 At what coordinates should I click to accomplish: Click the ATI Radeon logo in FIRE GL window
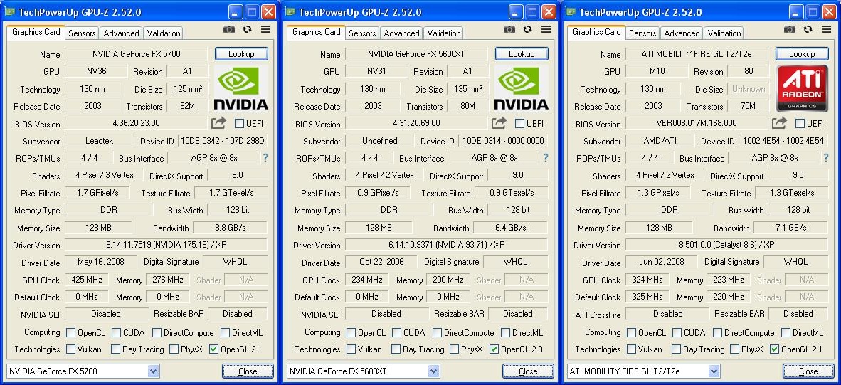point(802,88)
